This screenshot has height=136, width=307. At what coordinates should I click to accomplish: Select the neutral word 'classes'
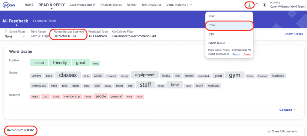coord(68,75)
